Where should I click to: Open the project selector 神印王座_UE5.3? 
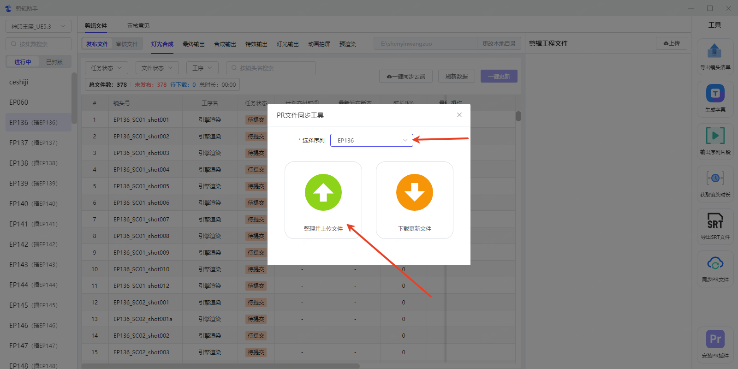(38, 26)
